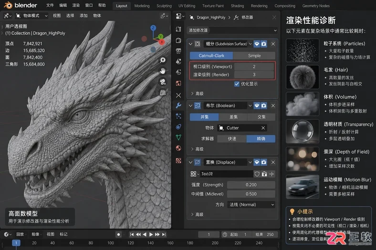This screenshot has width=376, height=250.
Task: Open the 物体模式 mode dropdown
Action: pyautogui.click(x=31, y=16)
